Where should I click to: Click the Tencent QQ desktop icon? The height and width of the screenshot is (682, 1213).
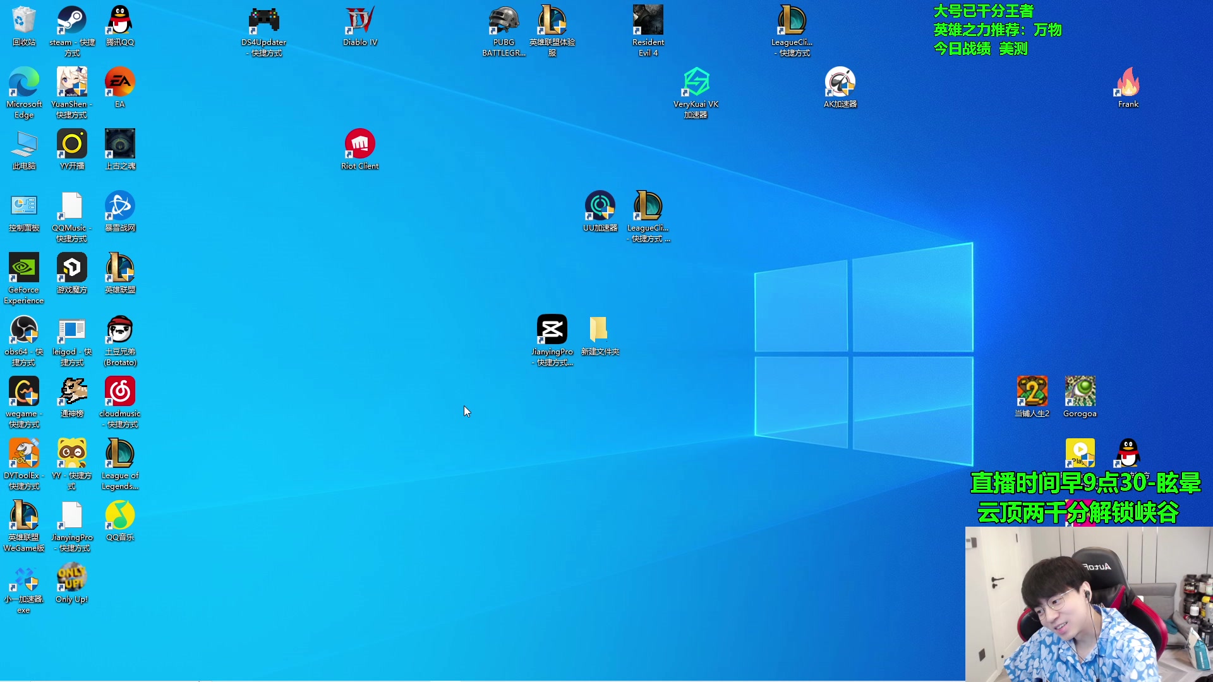pyautogui.click(x=120, y=26)
